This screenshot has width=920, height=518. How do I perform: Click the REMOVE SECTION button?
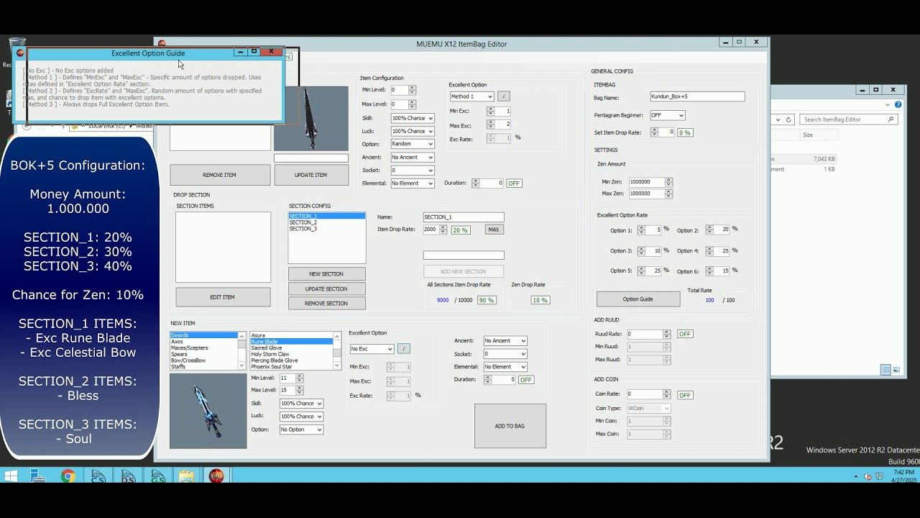[326, 304]
